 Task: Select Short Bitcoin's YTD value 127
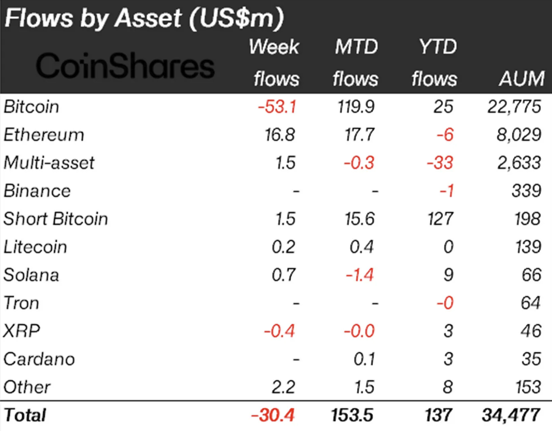point(441,219)
